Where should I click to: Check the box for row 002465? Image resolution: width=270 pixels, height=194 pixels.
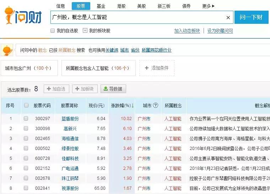[26, 138]
